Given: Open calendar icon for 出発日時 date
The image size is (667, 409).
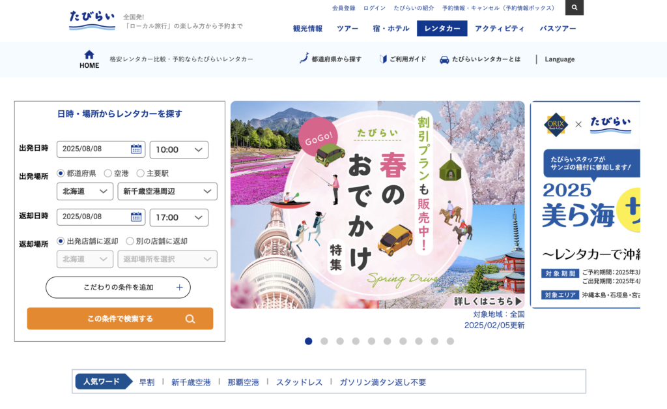Looking at the screenshot, I should [x=135, y=149].
